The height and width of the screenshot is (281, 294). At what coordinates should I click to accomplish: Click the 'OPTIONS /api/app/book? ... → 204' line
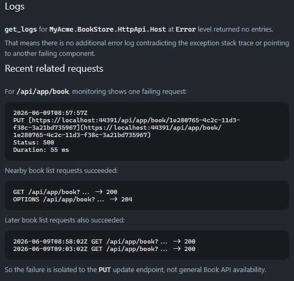[x=72, y=199]
